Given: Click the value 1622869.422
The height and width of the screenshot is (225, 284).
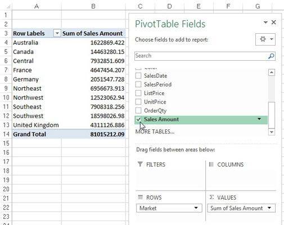Looking at the screenshot, I should 107,43.
